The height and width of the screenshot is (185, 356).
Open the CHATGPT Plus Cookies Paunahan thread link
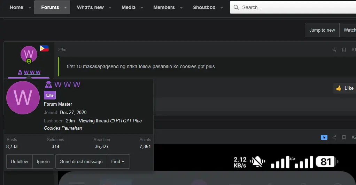click(93, 124)
